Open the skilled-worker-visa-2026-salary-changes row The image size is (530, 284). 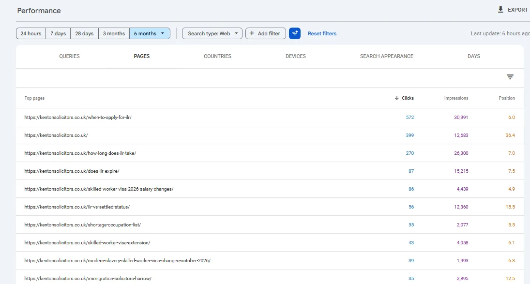270,189
